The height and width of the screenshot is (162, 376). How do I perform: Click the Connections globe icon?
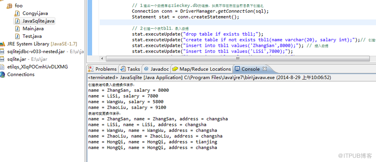pyautogui.click(x=3, y=74)
